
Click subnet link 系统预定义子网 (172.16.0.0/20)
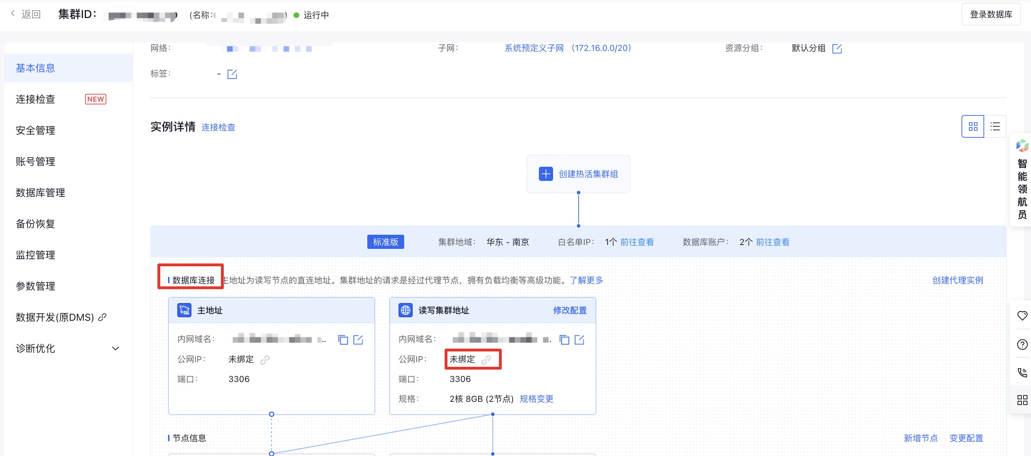(x=568, y=48)
